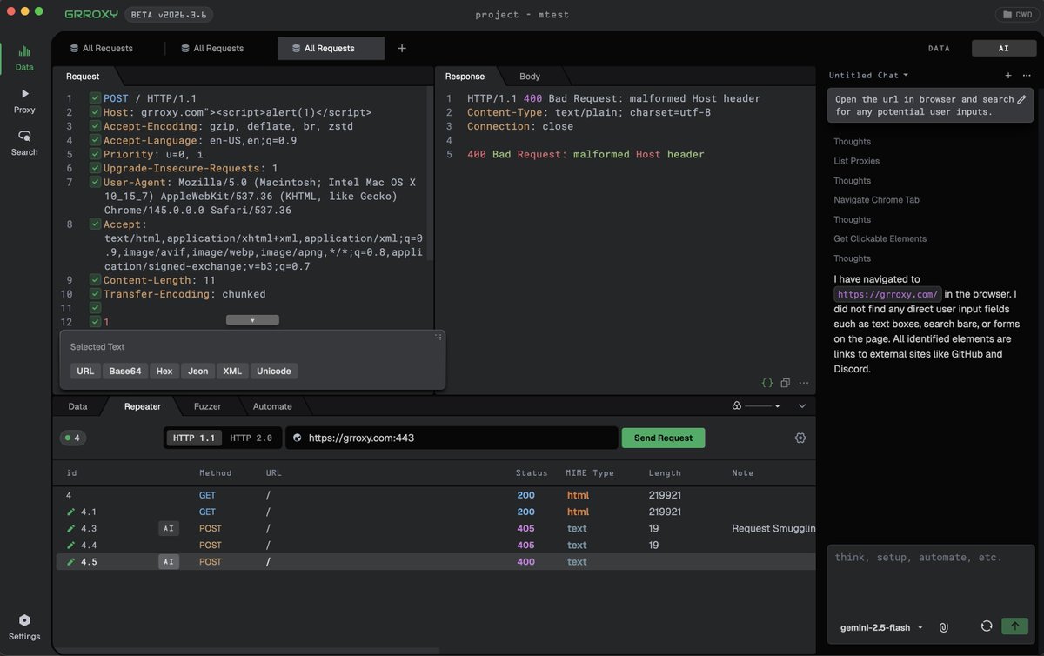Image resolution: width=1044 pixels, height=656 pixels.
Task: Click the pencil icon in row 4.3
Action: 71,529
